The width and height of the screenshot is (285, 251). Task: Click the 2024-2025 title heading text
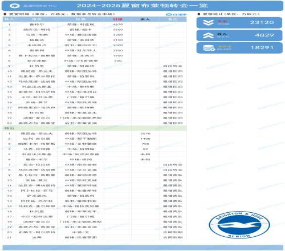142,6
